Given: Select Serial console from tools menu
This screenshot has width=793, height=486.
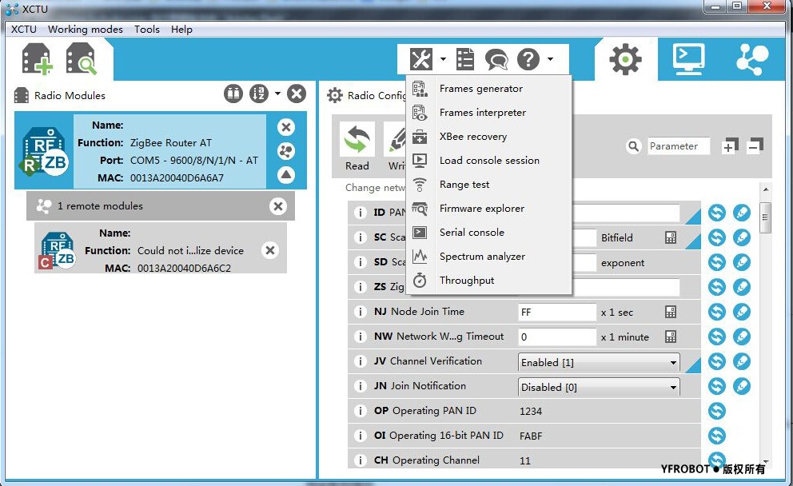Looking at the screenshot, I should (472, 233).
